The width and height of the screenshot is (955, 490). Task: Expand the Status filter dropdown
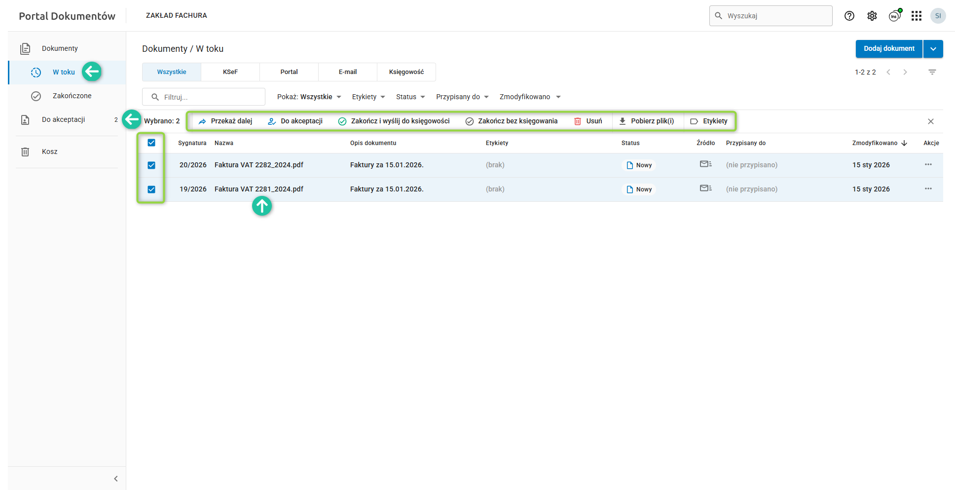click(x=410, y=97)
